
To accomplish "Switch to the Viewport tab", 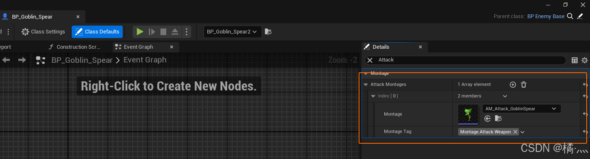I will point(6,47).
